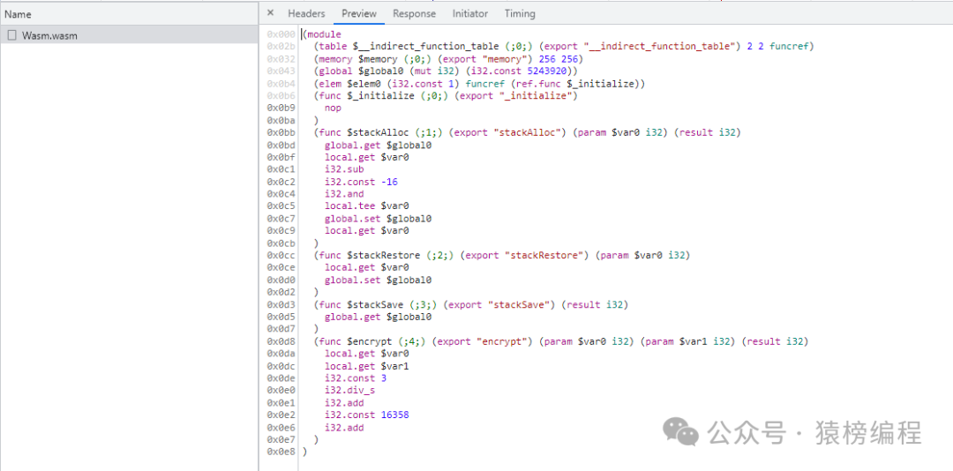Click the nop instruction line
Image resolution: width=953 pixels, height=471 pixels.
pos(333,108)
